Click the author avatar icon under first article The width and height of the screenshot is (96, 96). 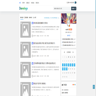click(x=33, y=36)
